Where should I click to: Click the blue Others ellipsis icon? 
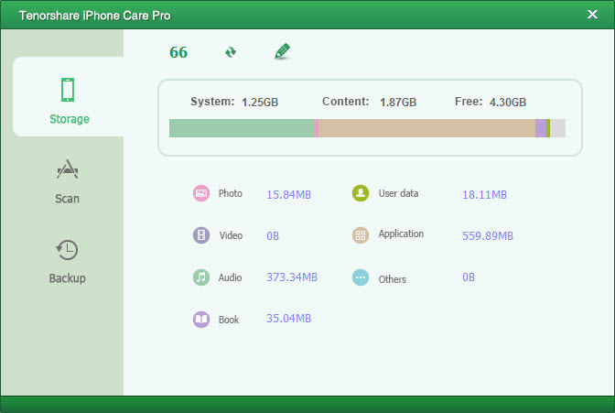tap(361, 277)
